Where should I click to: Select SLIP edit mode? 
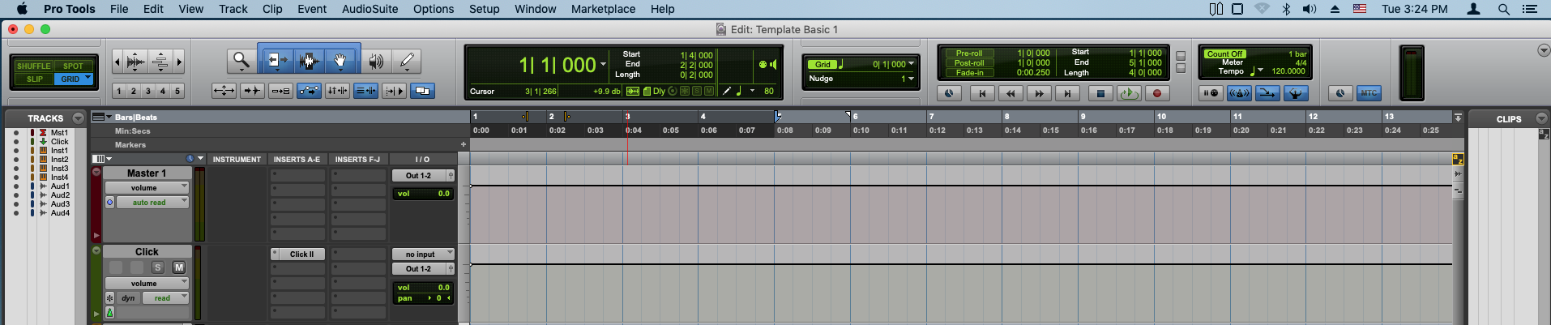point(35,79)
